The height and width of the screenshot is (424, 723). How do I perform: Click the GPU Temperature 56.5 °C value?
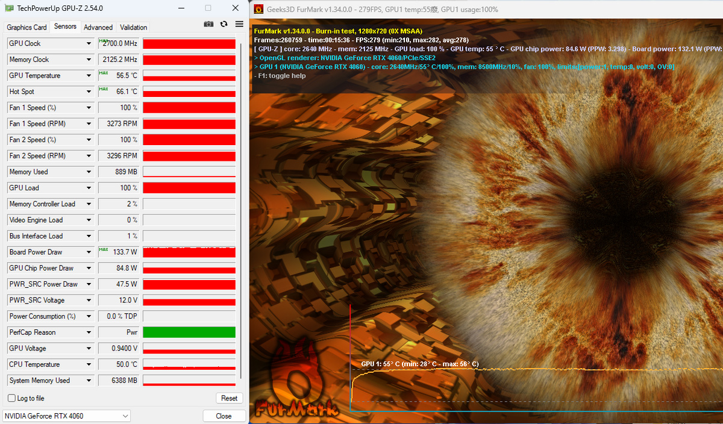(x=119, y=75)
